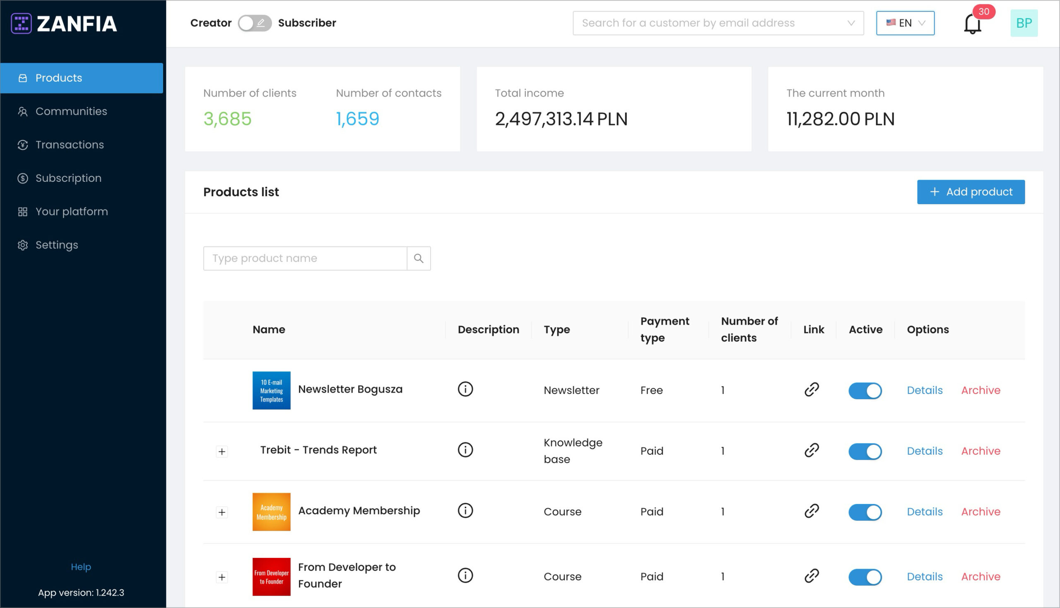Go to Communities in sidebar
The width and height of the screenshot is (1060, 608).
71,111
